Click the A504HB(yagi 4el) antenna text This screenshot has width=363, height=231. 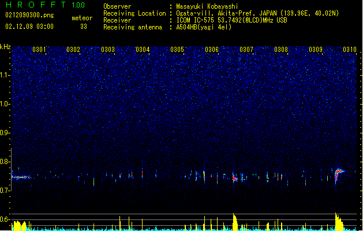tap(204, 27)
